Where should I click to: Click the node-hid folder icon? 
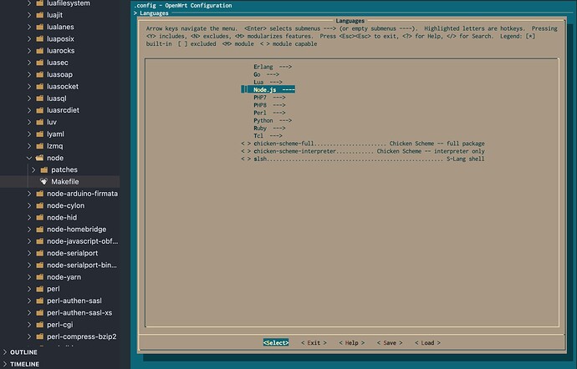click(x=40, y=218)
